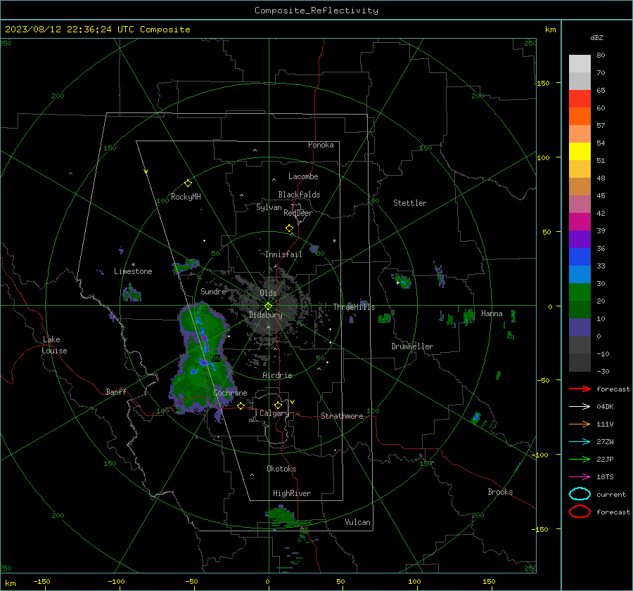
Task: Click the RockyMH station label
Action: [x=186, y=197]
